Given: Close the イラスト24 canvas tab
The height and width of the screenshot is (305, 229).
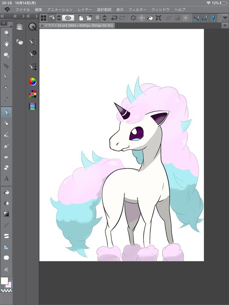Looking at the screenshot, I should tap(42, 26).
